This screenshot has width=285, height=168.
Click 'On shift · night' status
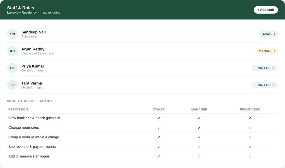[x=32, y=87]
